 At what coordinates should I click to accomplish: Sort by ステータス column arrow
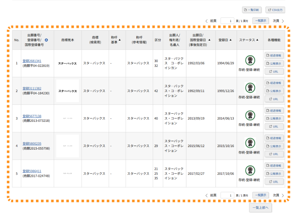pyautogui.click(x=257, y=40)
